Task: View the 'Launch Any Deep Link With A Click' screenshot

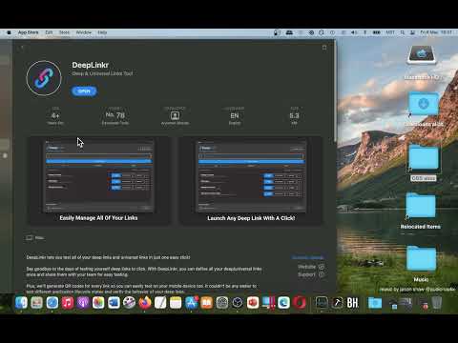Action: [x=251, y=181]
